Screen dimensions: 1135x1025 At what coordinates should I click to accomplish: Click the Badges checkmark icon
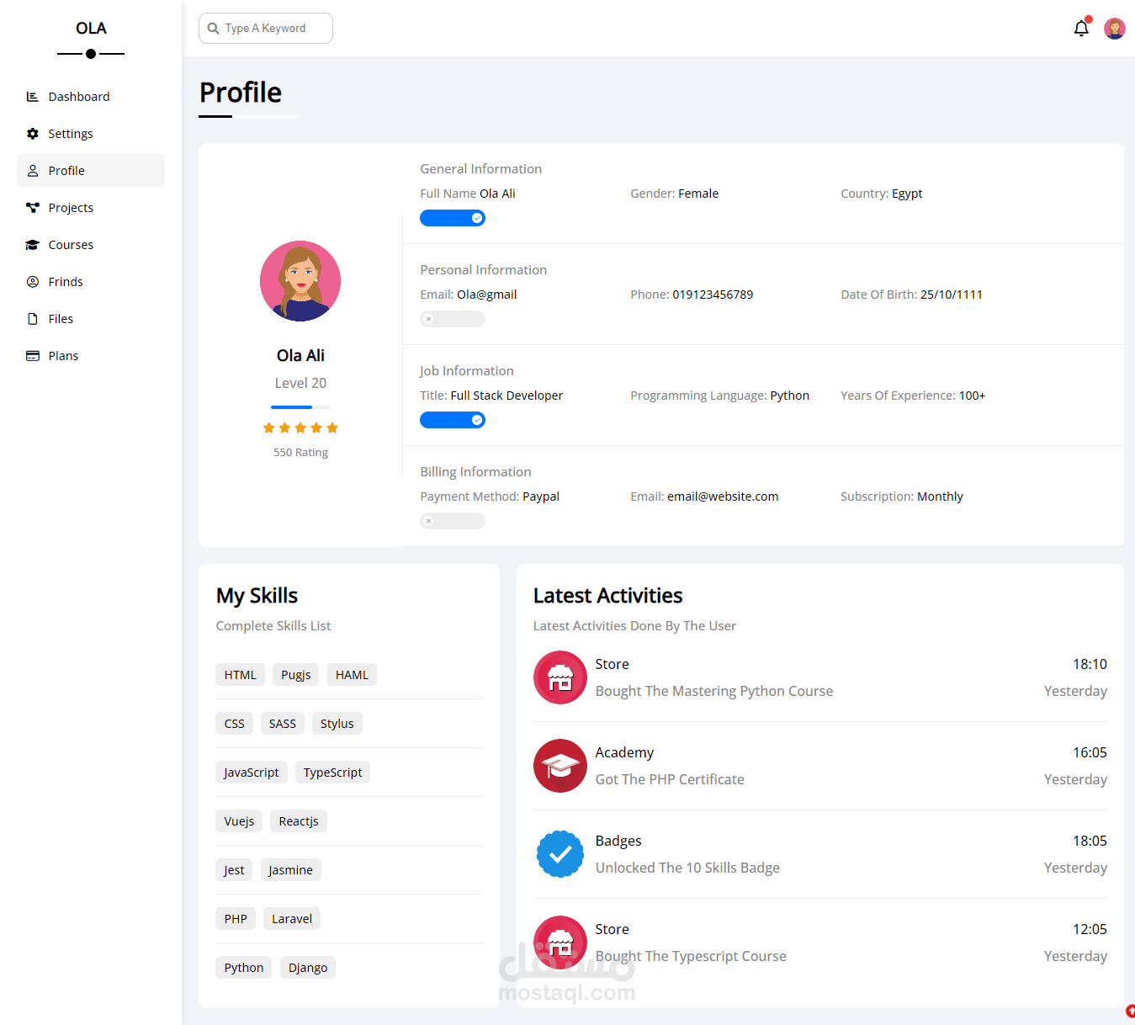click(x=560, y=854)
